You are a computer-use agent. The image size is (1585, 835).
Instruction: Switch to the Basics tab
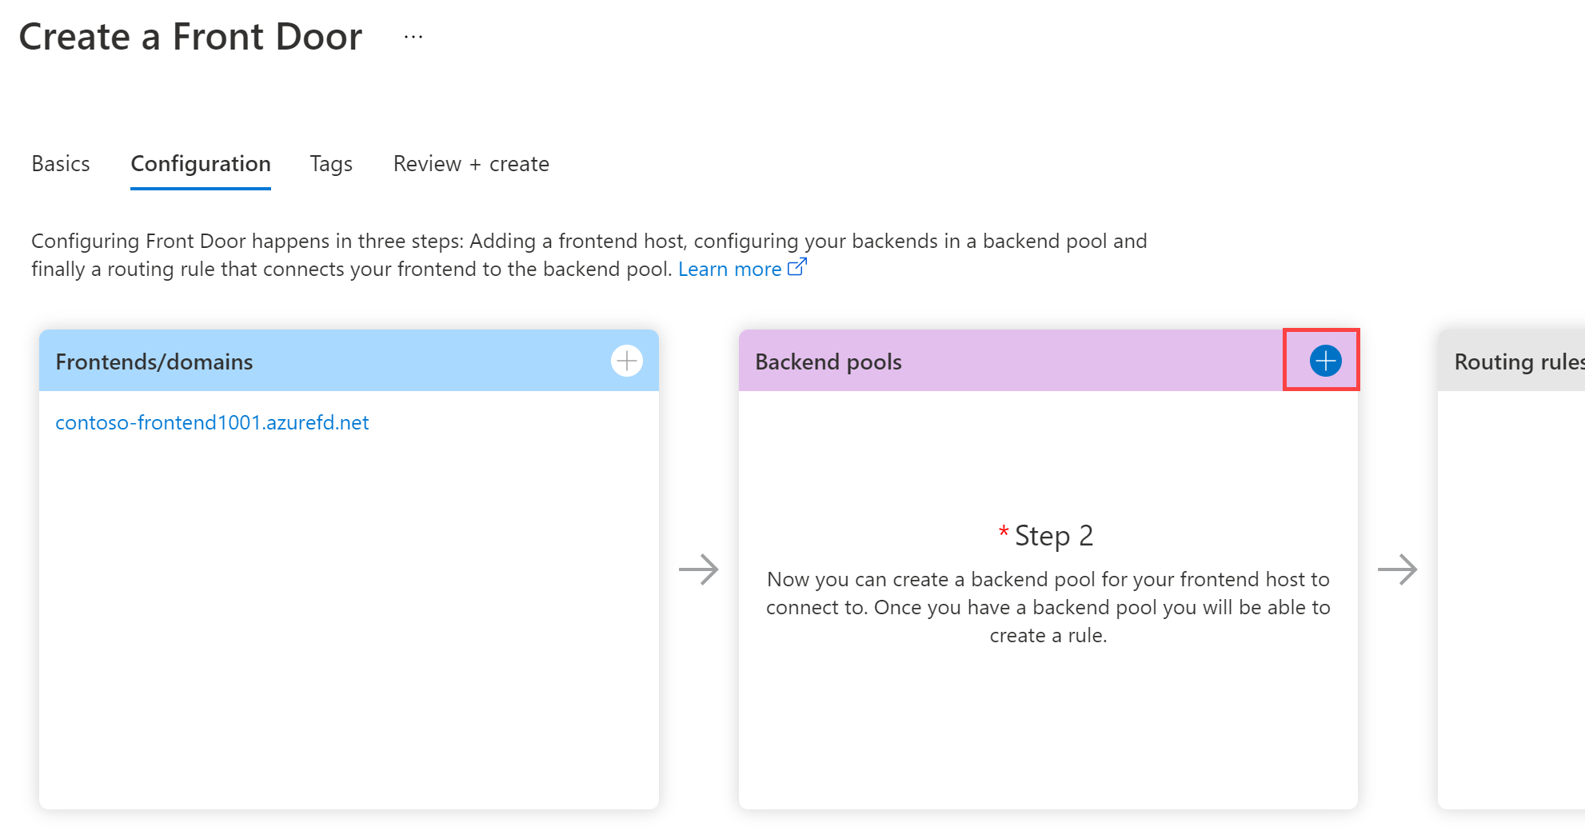point(60,163)
